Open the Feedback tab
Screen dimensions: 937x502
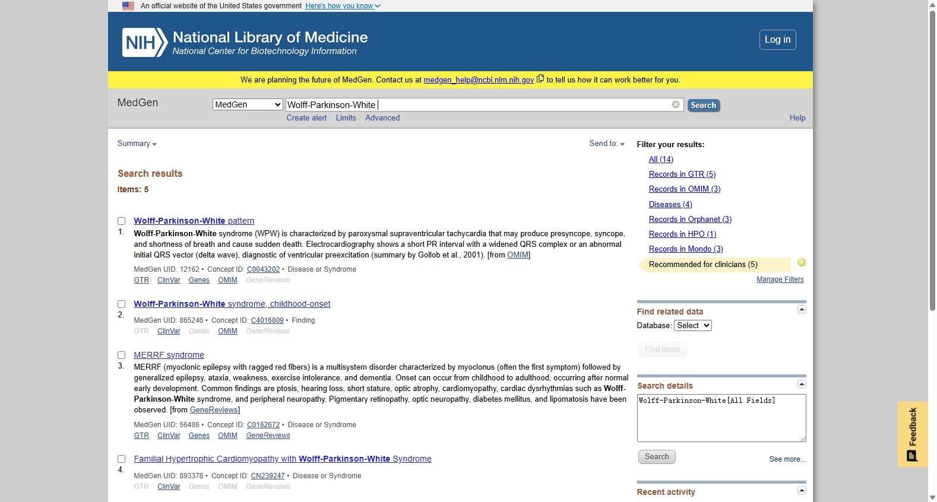coord(913,434)
